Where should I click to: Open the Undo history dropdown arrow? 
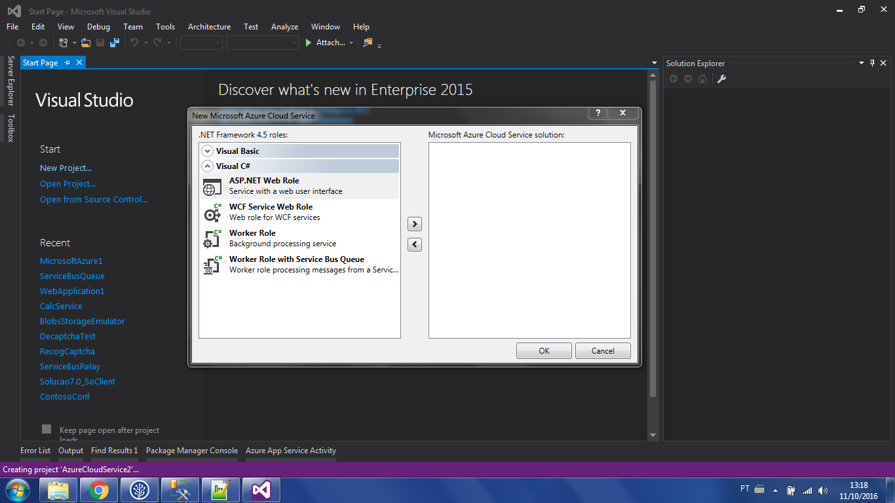145,43
